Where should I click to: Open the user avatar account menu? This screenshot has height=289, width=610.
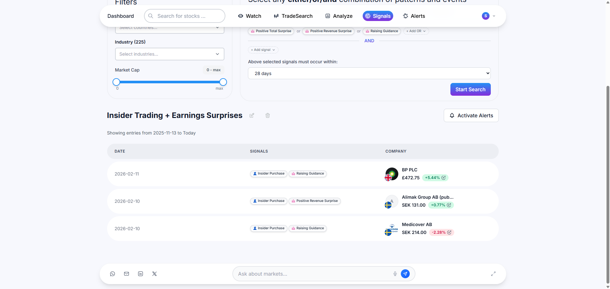pyautogui.click(x=488, y=16)
